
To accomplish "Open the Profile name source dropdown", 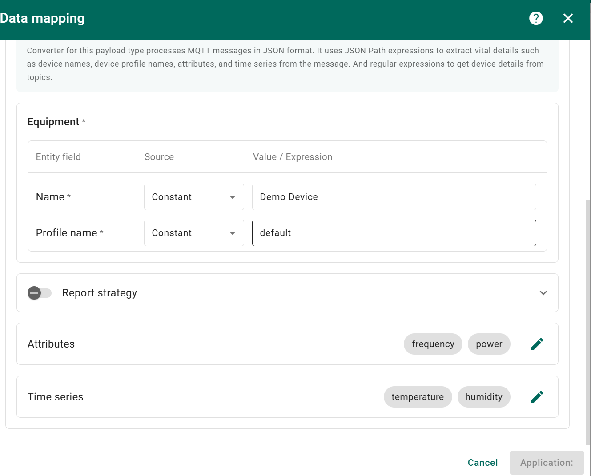I will [x=194, y=233].
